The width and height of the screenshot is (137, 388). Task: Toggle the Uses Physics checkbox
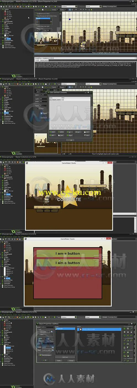pos(46,341)
